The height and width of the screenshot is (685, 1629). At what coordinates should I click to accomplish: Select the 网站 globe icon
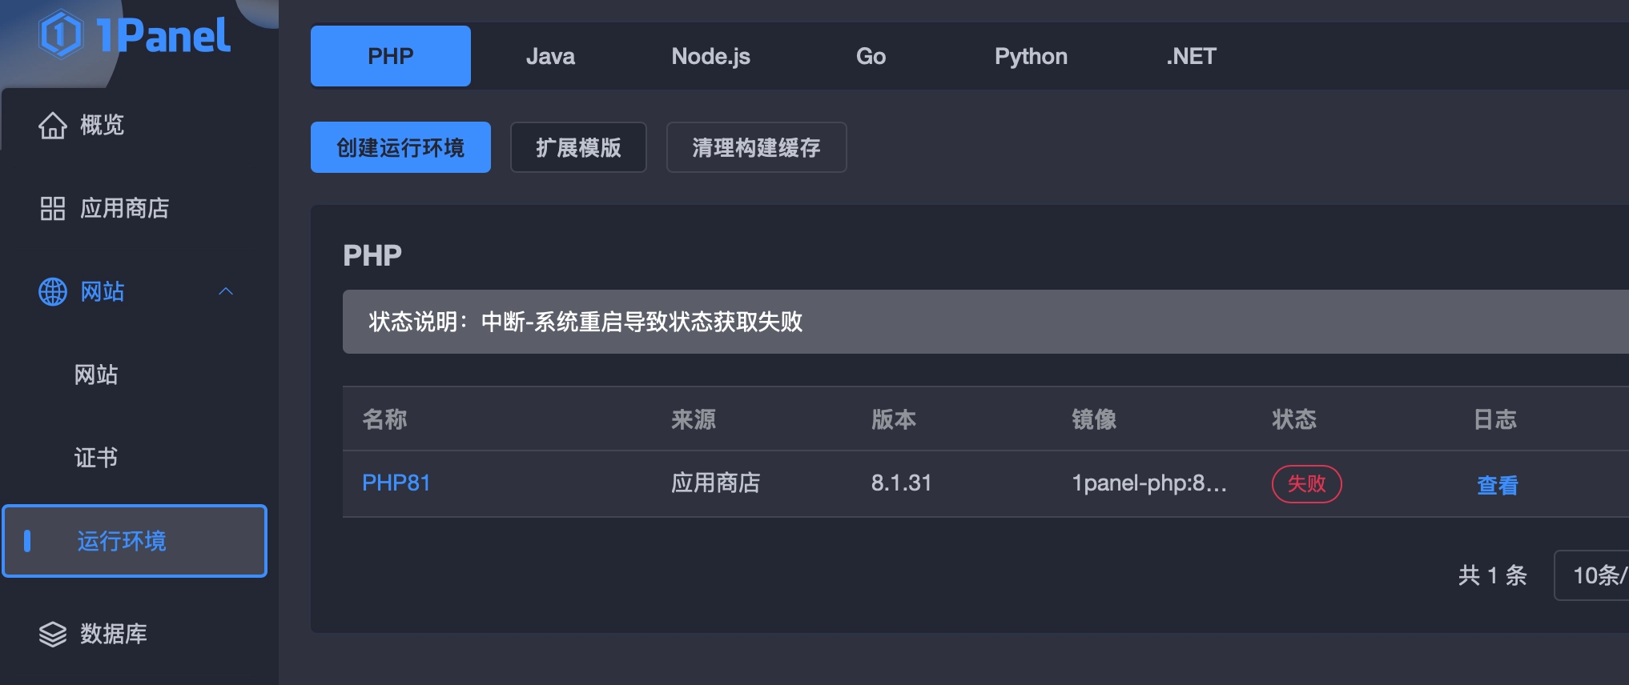click(x=51, y=291)
